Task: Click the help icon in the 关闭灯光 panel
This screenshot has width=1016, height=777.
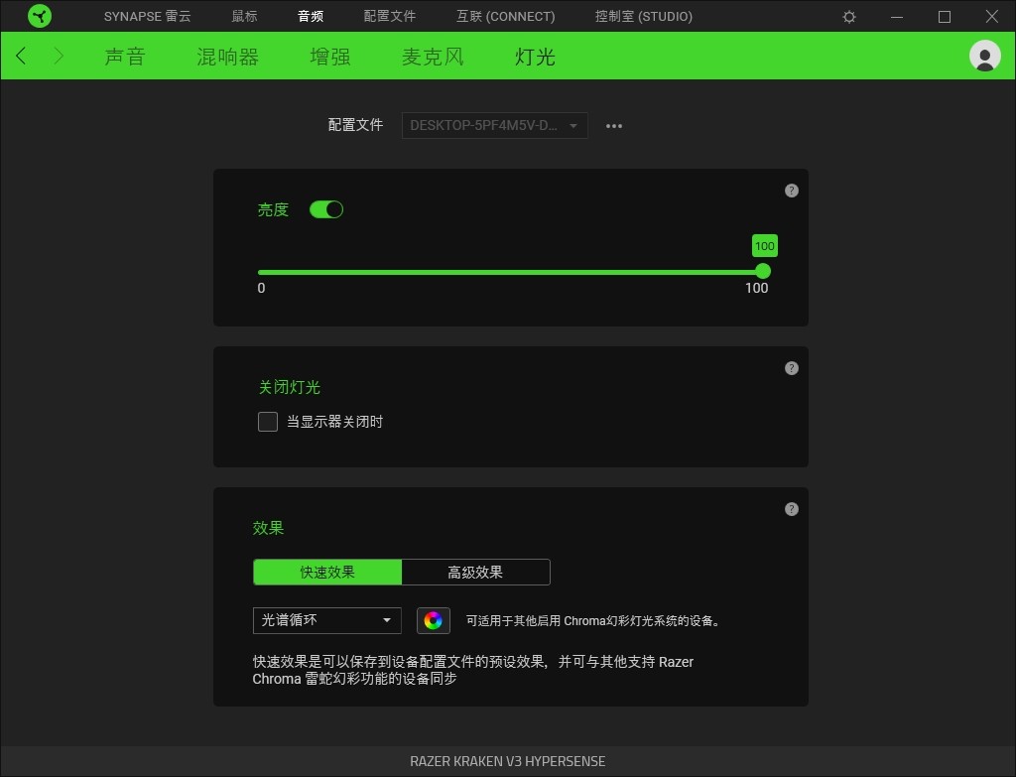Action: tap(791, 368)
